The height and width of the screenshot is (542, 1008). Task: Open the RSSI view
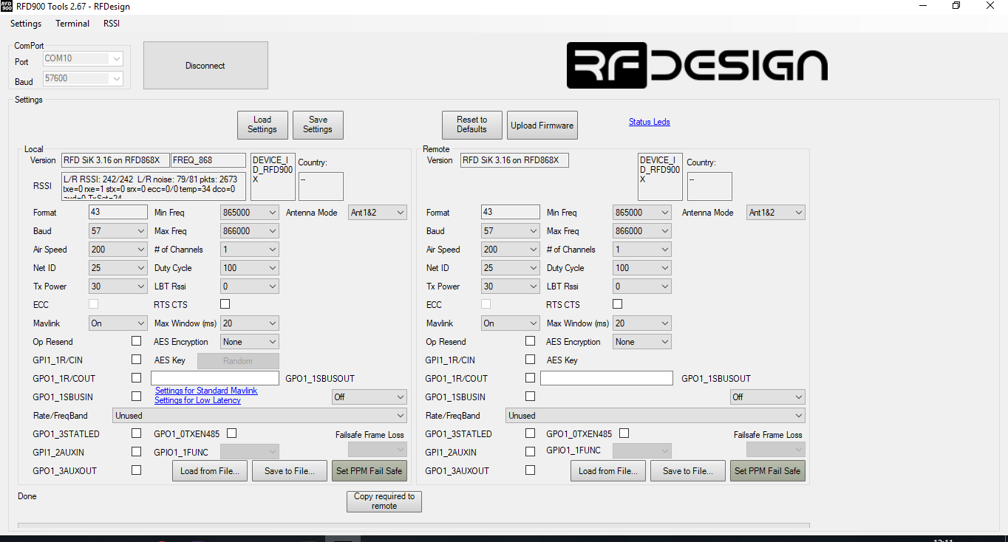click(111, 23)
